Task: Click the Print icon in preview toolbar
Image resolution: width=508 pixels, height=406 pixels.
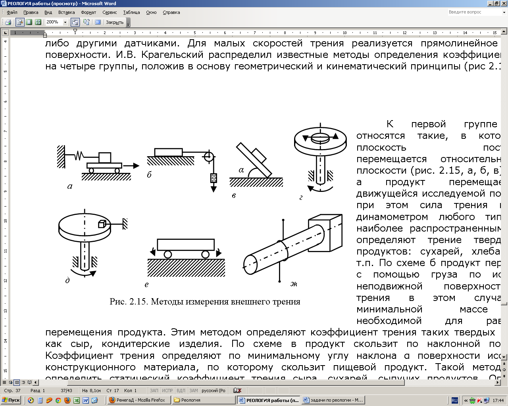Action: coord(8,22)
